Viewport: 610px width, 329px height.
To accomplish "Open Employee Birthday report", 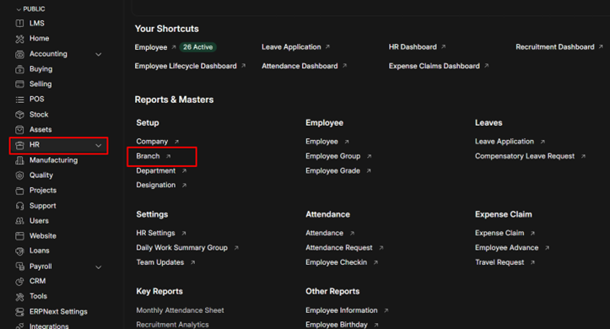I will (337, 325).
